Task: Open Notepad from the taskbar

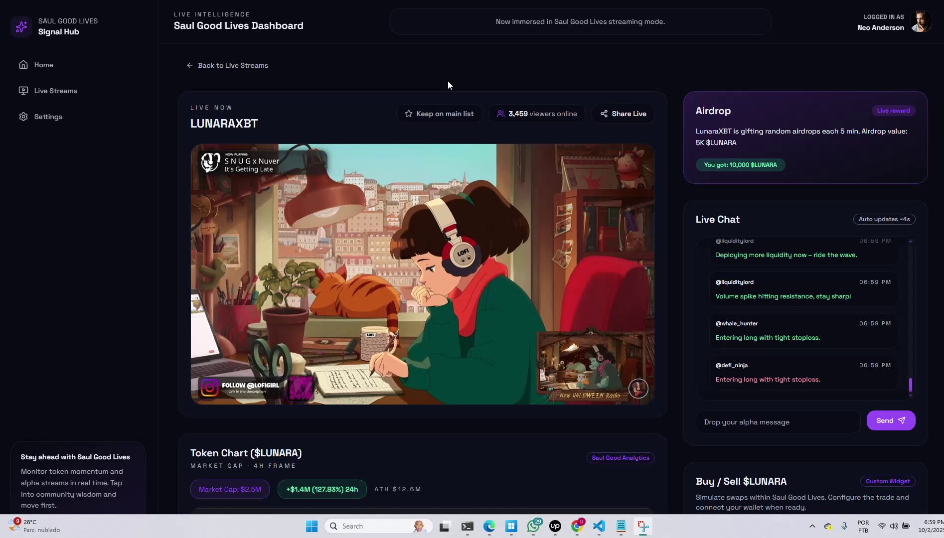Action: click(621, 526)
